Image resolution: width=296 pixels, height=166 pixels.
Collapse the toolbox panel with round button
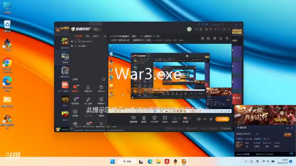(x=104, y=79)
